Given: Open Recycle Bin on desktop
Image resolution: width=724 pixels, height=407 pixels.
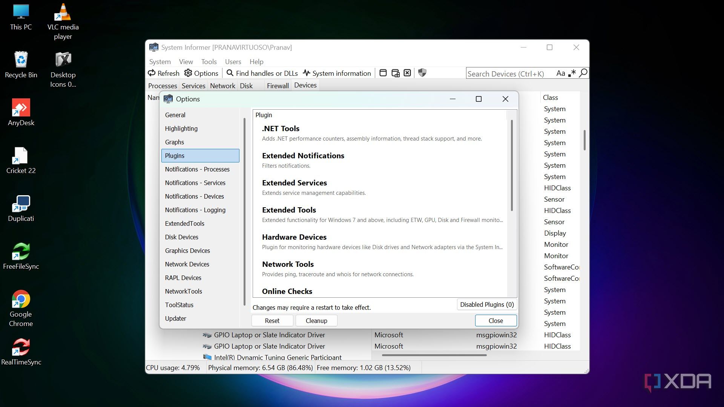Looking at the screenshot, I should (21, 64).
